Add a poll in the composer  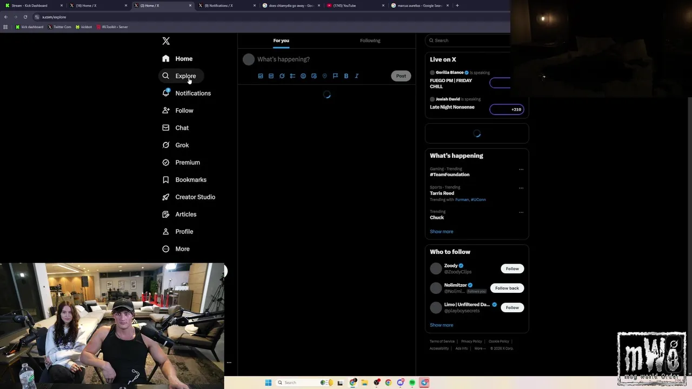pyautogui.click(x=292, y=76)
